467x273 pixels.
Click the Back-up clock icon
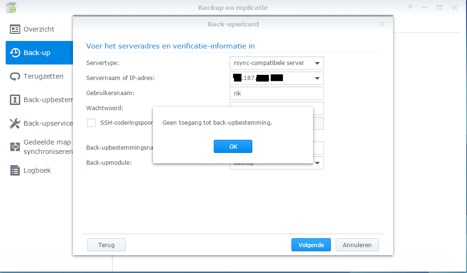pos(15,53)
